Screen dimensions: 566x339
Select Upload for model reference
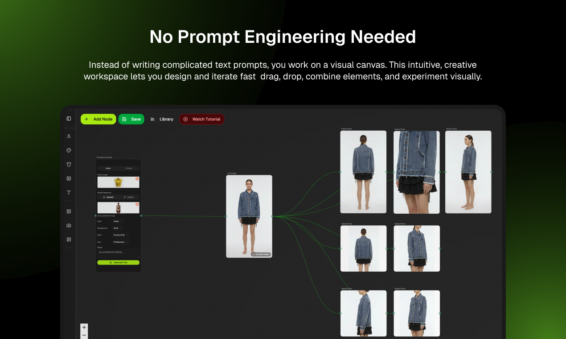[x=108, y=197]
